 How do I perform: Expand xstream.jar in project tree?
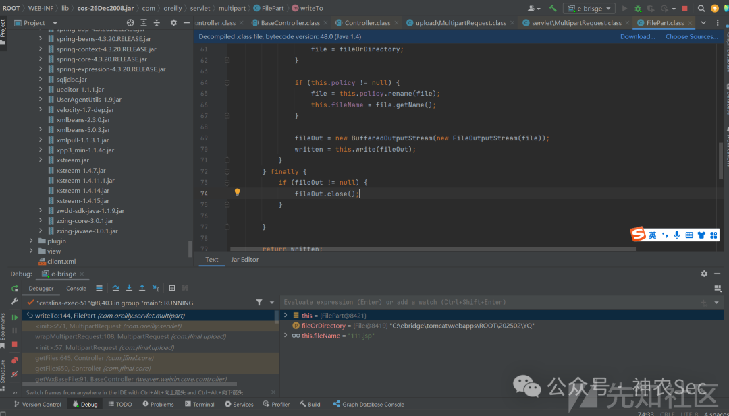41,160
